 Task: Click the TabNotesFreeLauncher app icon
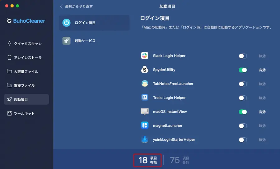(145, 84)
